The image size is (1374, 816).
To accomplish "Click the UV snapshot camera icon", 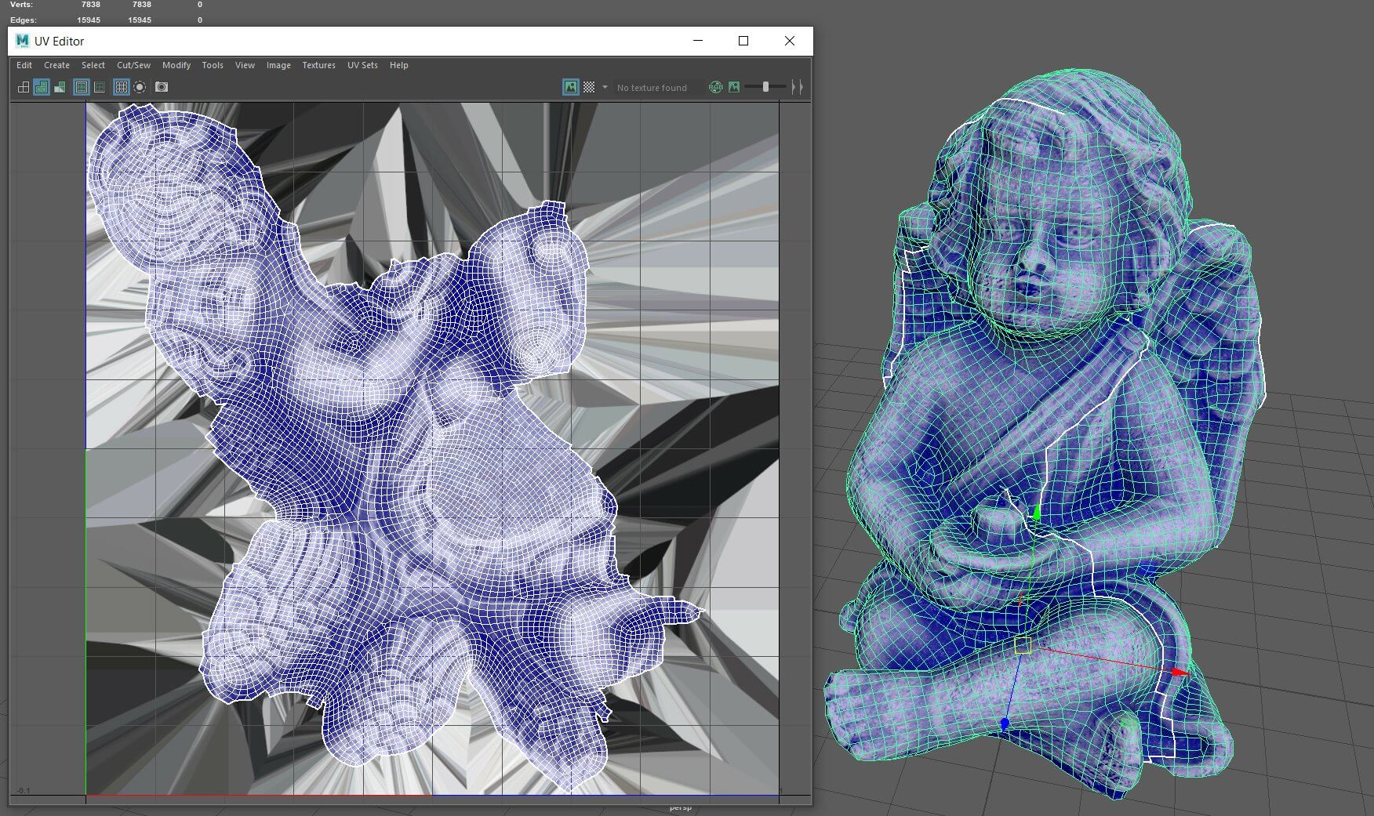I will tap(162, 87).
